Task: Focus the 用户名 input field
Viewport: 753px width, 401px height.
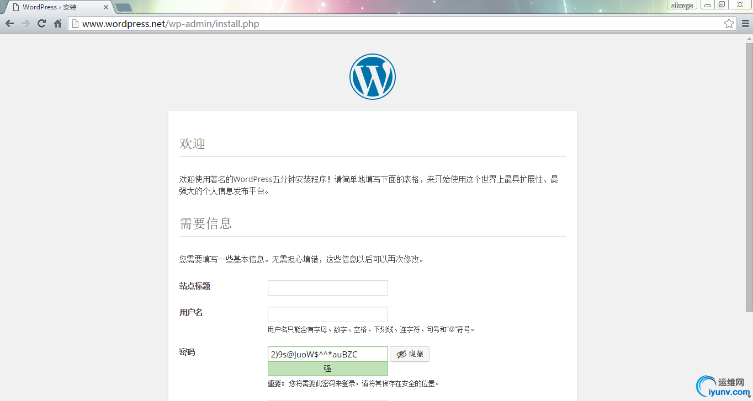Action: pos(328,314)
